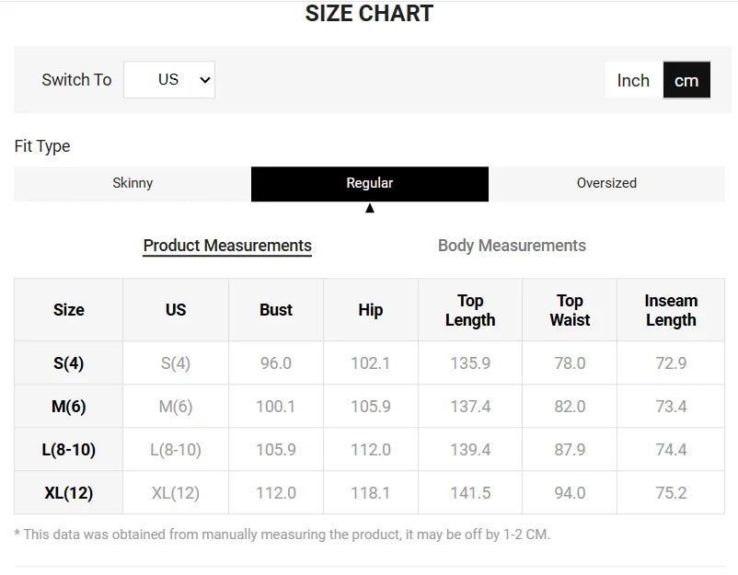Click the XL(12) bust value 112.0
The width and height of the screenshot is (738, 575).
[276, 493]
